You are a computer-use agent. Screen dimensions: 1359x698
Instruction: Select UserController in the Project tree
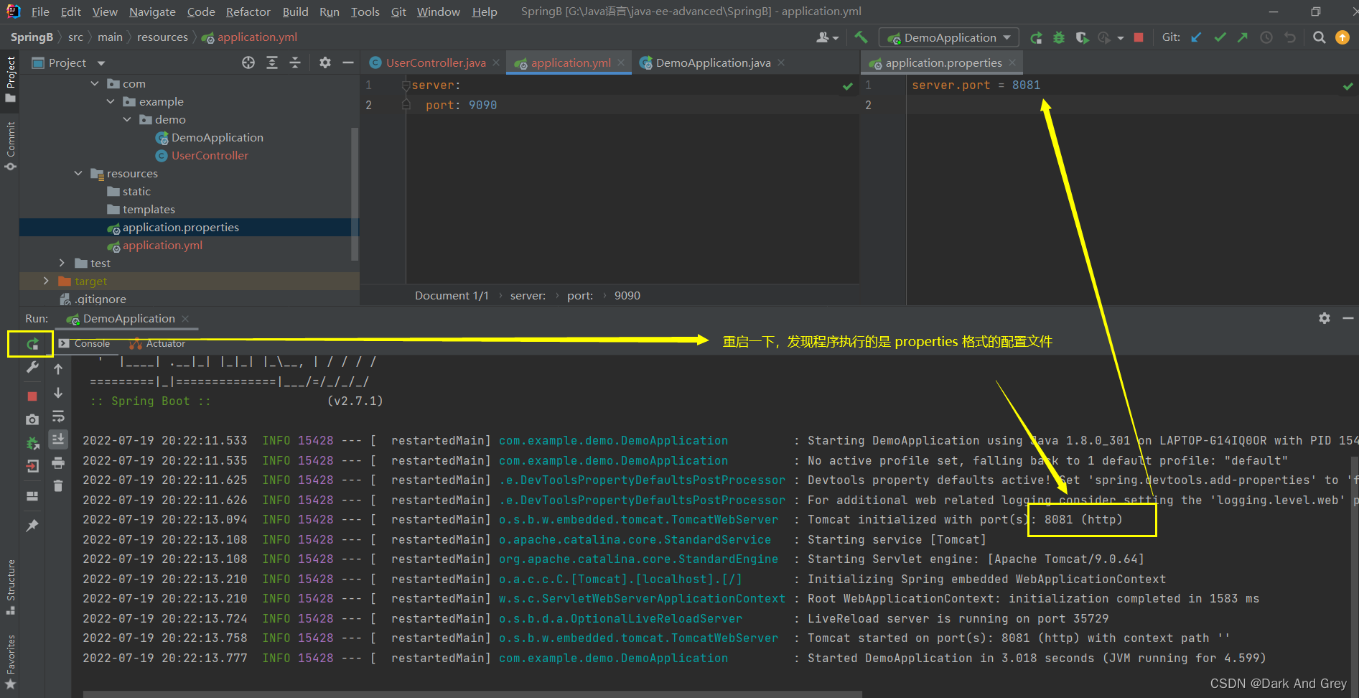(x=210, y=156)
